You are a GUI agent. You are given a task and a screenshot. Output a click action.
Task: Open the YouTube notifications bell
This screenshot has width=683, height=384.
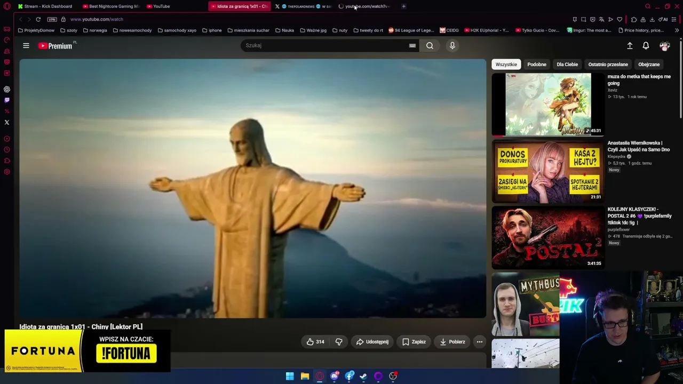point(646,46)
